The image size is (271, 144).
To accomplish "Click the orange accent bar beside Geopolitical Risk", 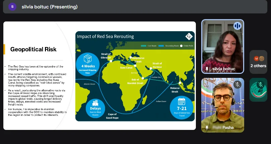I will pos(4,49).
